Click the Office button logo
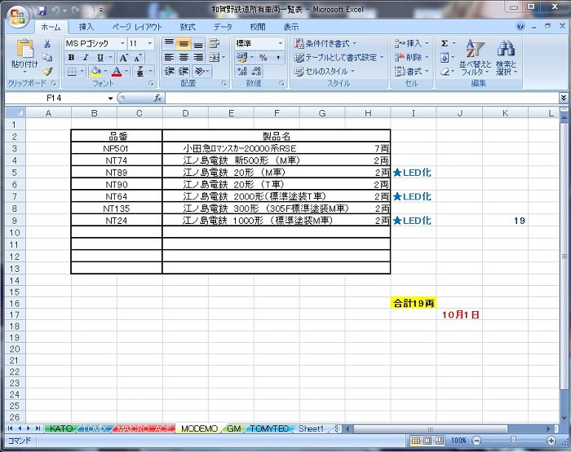Image resolution: width=571 pixels, height=452 pixels. (17, 17)
